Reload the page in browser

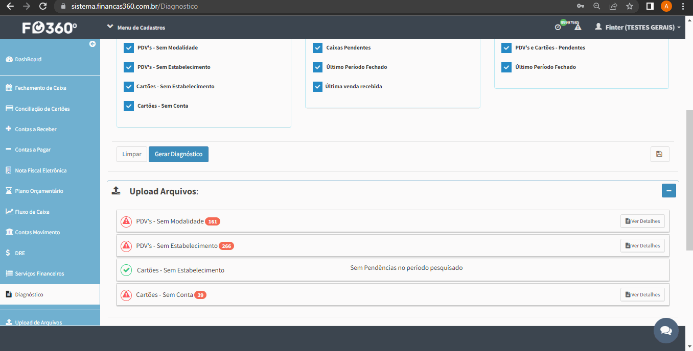[43, 6]
